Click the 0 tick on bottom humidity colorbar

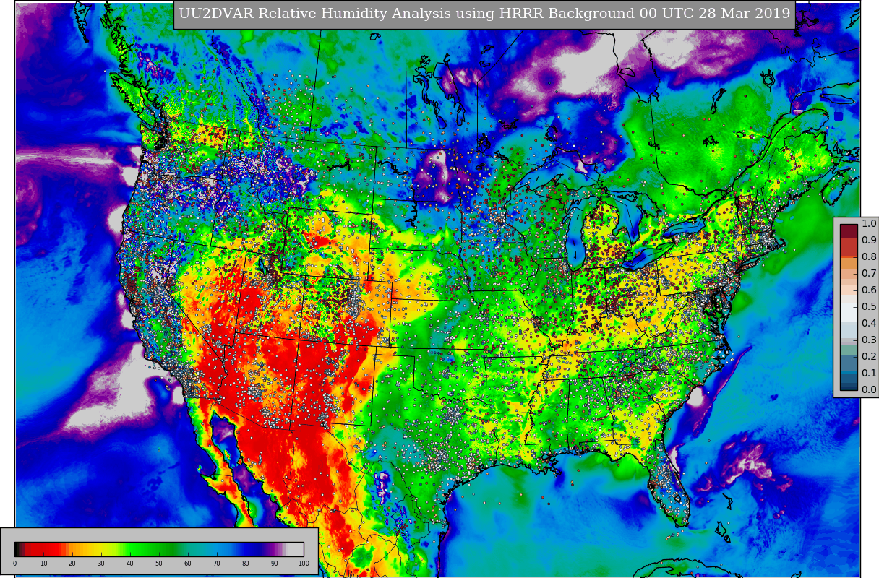pyautogui.click(x=14, y=564)
